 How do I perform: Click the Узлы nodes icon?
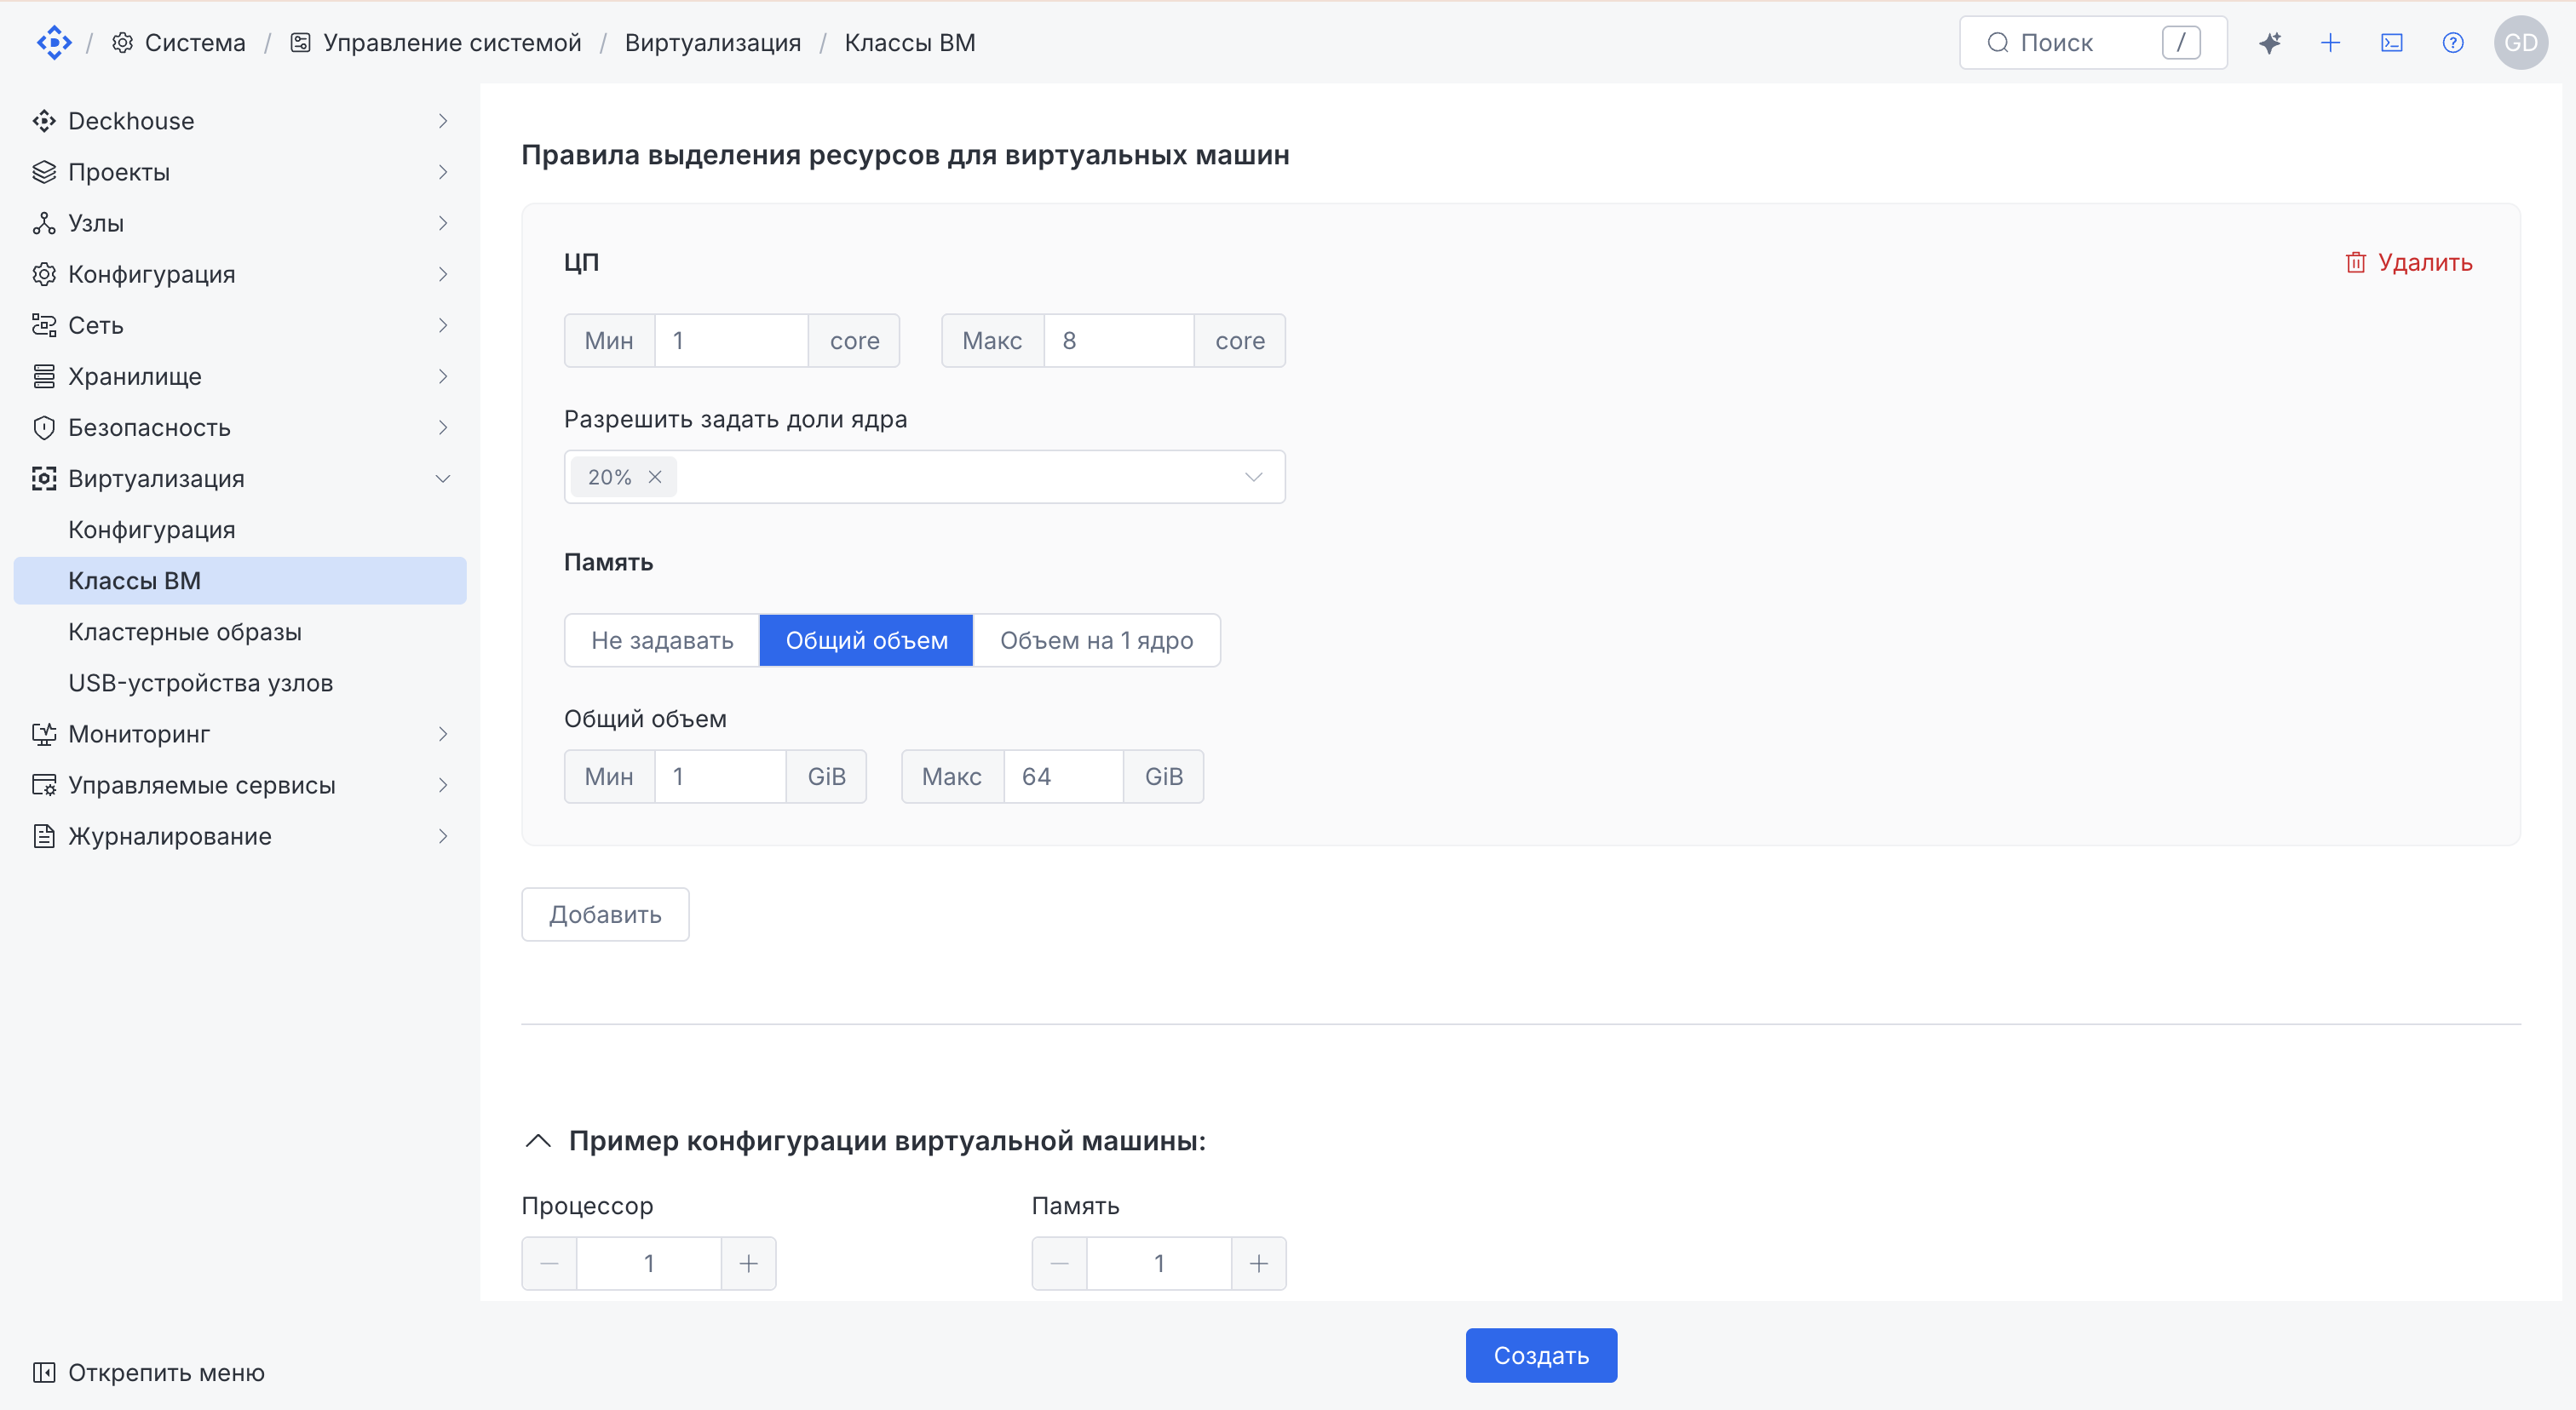coord(44,223)
